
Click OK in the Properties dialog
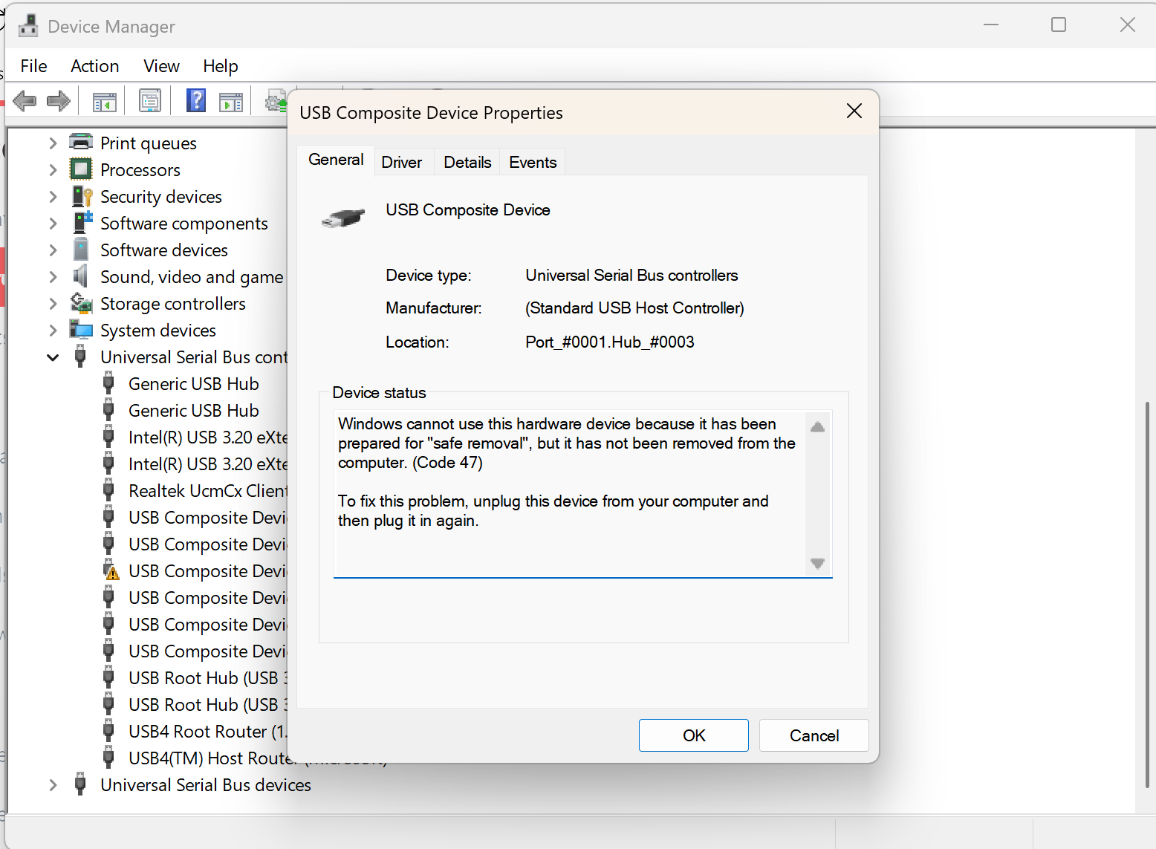coord(694,735)
